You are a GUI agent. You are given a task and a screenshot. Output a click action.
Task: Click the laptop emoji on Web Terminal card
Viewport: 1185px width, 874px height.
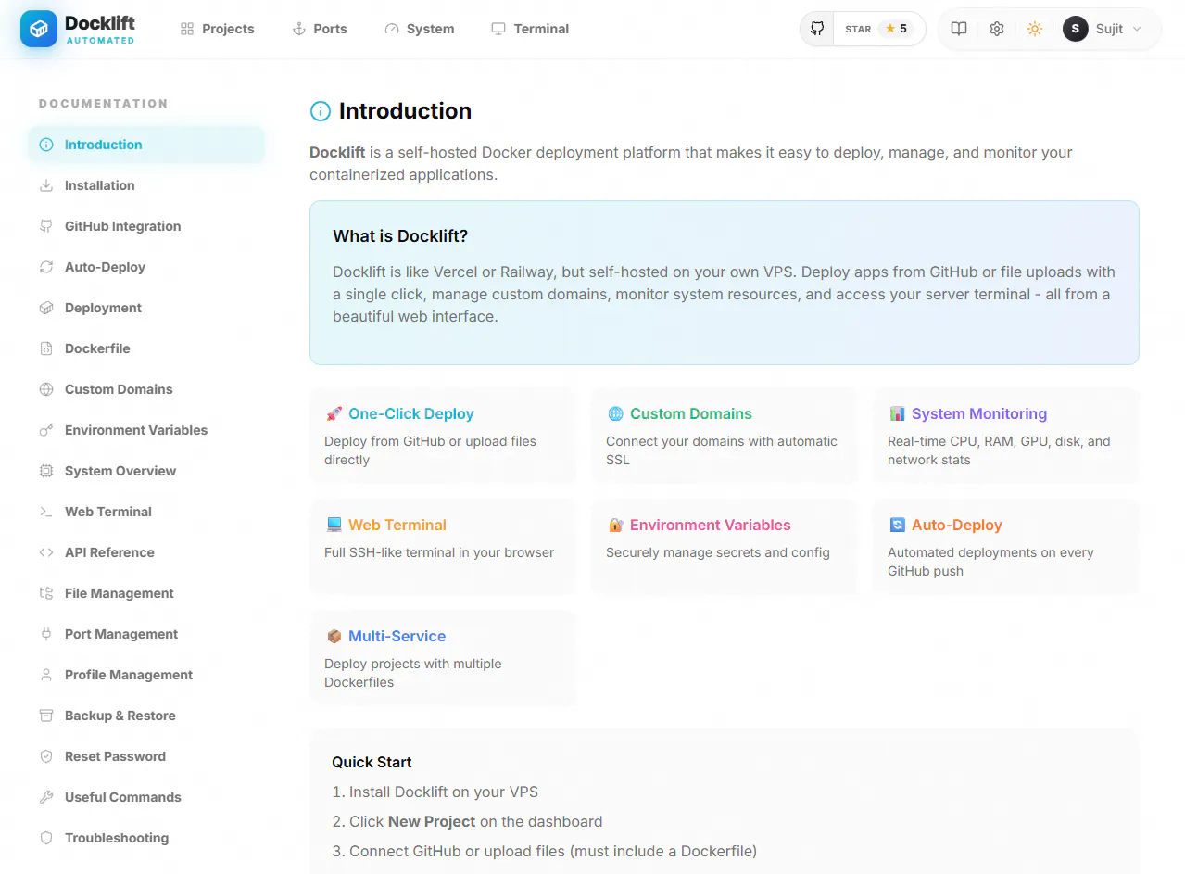coord(334,525)
